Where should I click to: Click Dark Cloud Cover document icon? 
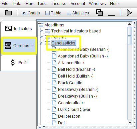click(54, 109)
